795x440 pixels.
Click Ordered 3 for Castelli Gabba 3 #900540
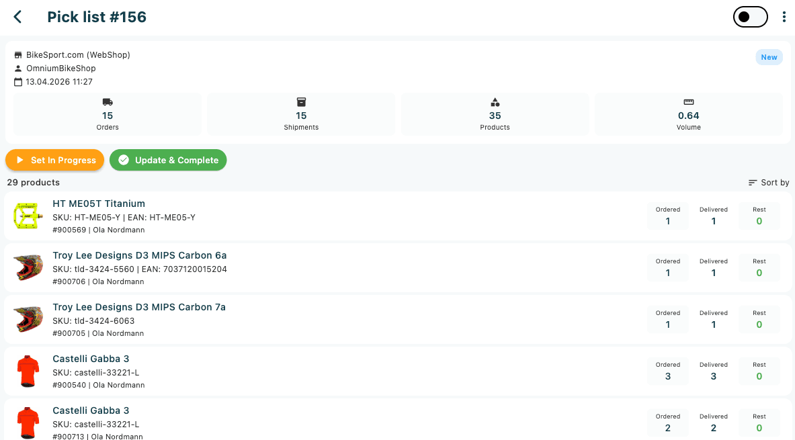(668, 371)
